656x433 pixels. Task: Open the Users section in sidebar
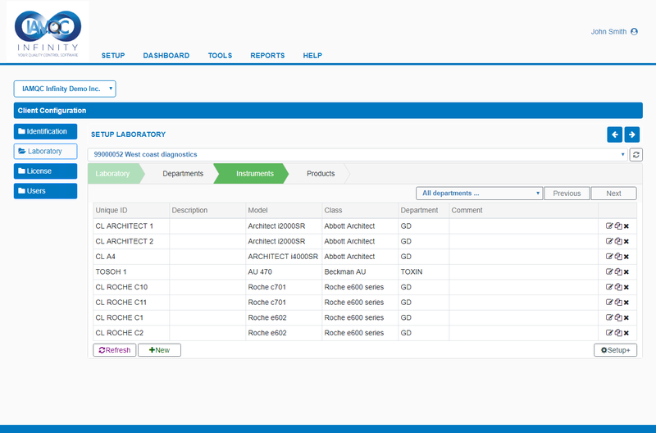pyautogui.click(x=45, y=191)
